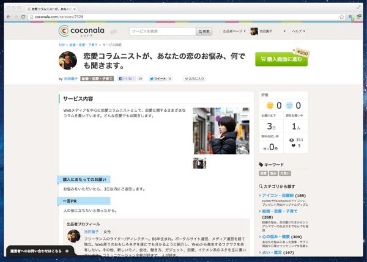The image size is (367, 262).
Task: Go to TOP in the breadcrumb
Action: pos(62,45)
